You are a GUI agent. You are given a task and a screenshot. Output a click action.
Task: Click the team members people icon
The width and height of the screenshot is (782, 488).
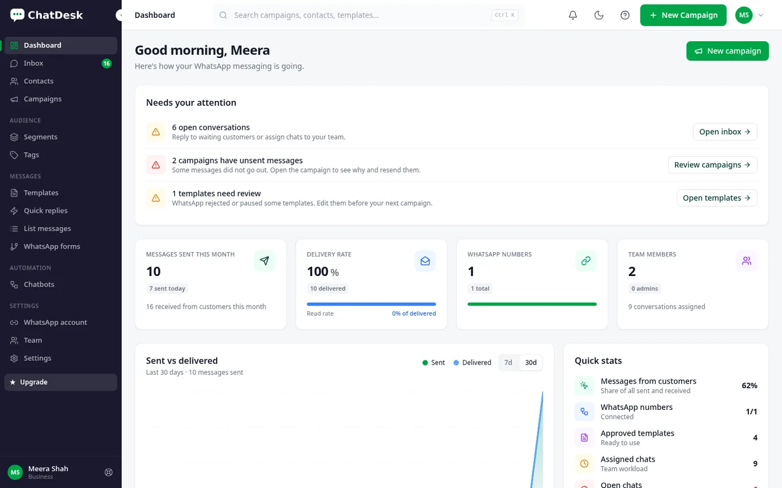[746, 260]
